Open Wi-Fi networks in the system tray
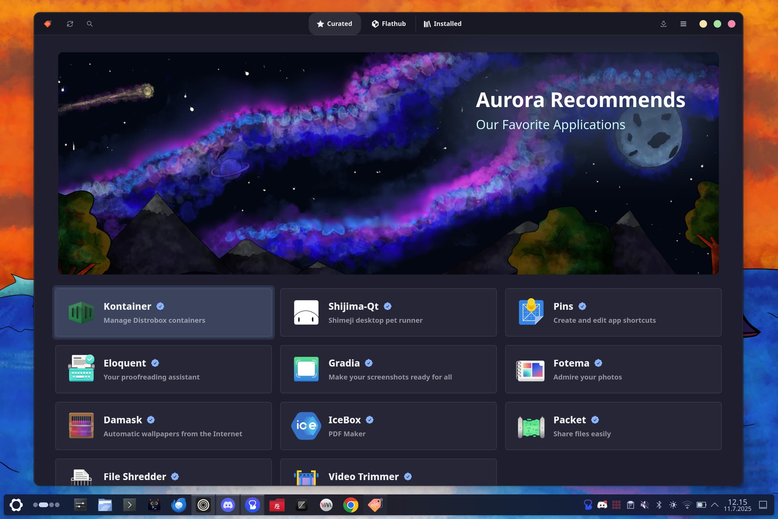Image resolution: width=778 pixels, height=519 pixels. pyautogui.click(x=687, y=505)
